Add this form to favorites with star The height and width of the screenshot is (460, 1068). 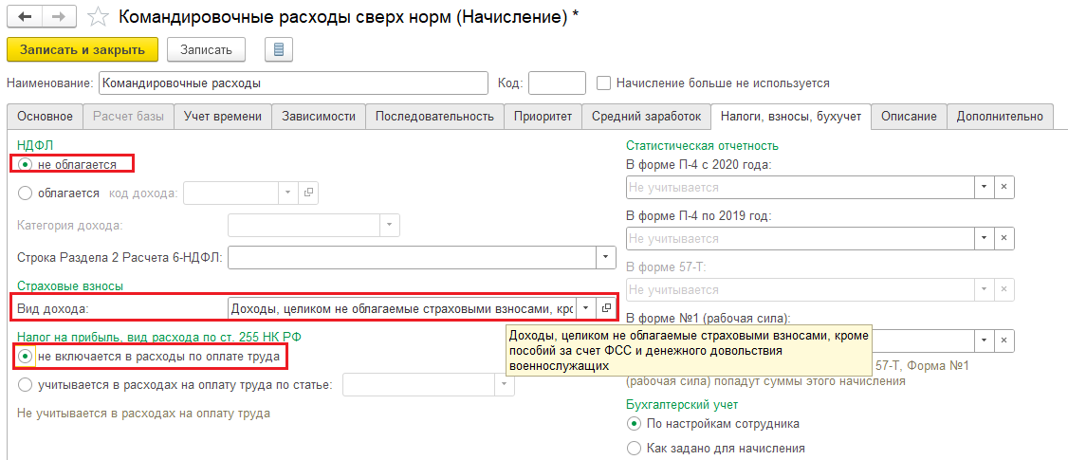(98, 17)
